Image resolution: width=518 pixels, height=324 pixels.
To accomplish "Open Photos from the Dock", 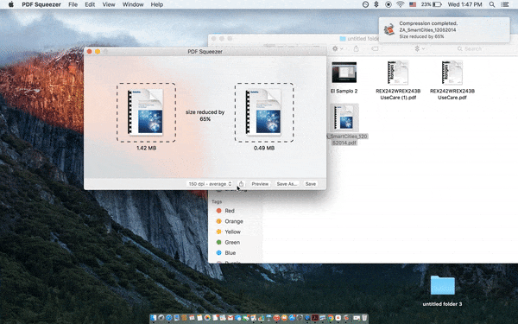I will 207,318.
